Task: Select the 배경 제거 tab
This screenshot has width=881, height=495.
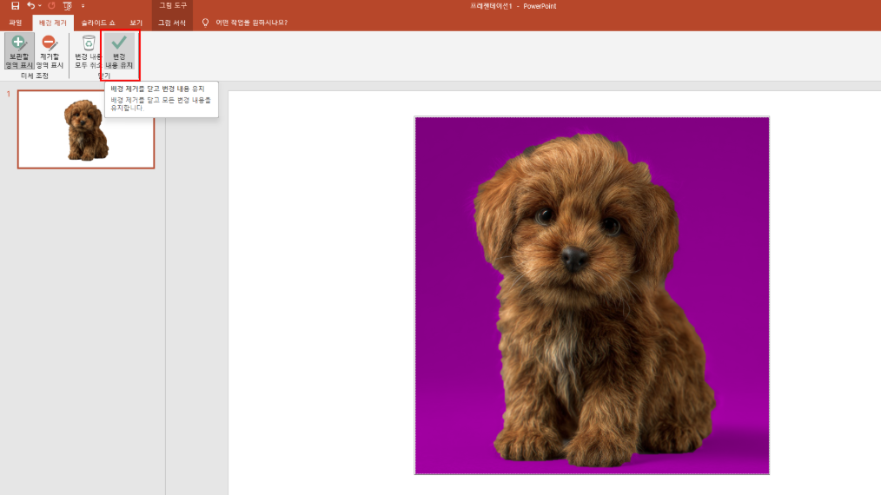Action: click(x=53, y=23)
